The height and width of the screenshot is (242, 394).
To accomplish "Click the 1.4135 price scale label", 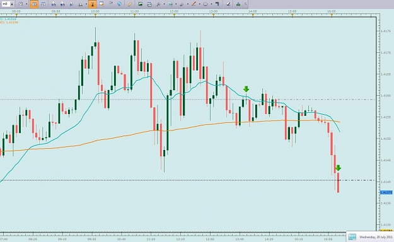I will click(x=386, y=204).
